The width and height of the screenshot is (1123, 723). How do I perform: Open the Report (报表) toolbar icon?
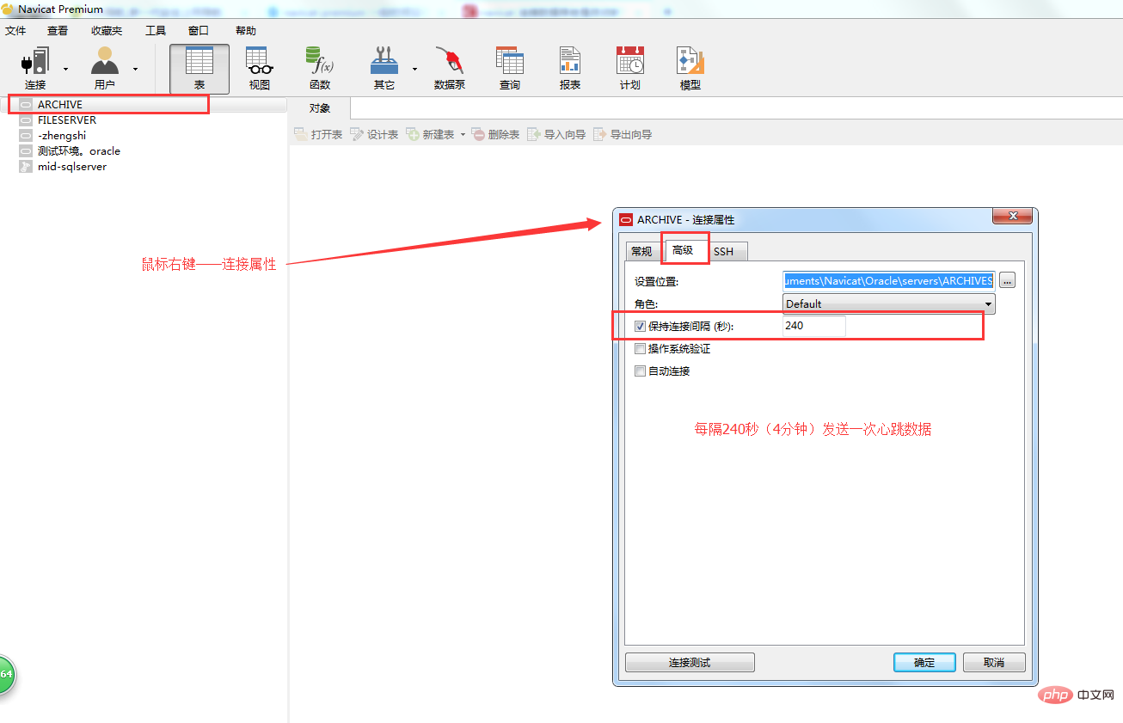[570, 69]
